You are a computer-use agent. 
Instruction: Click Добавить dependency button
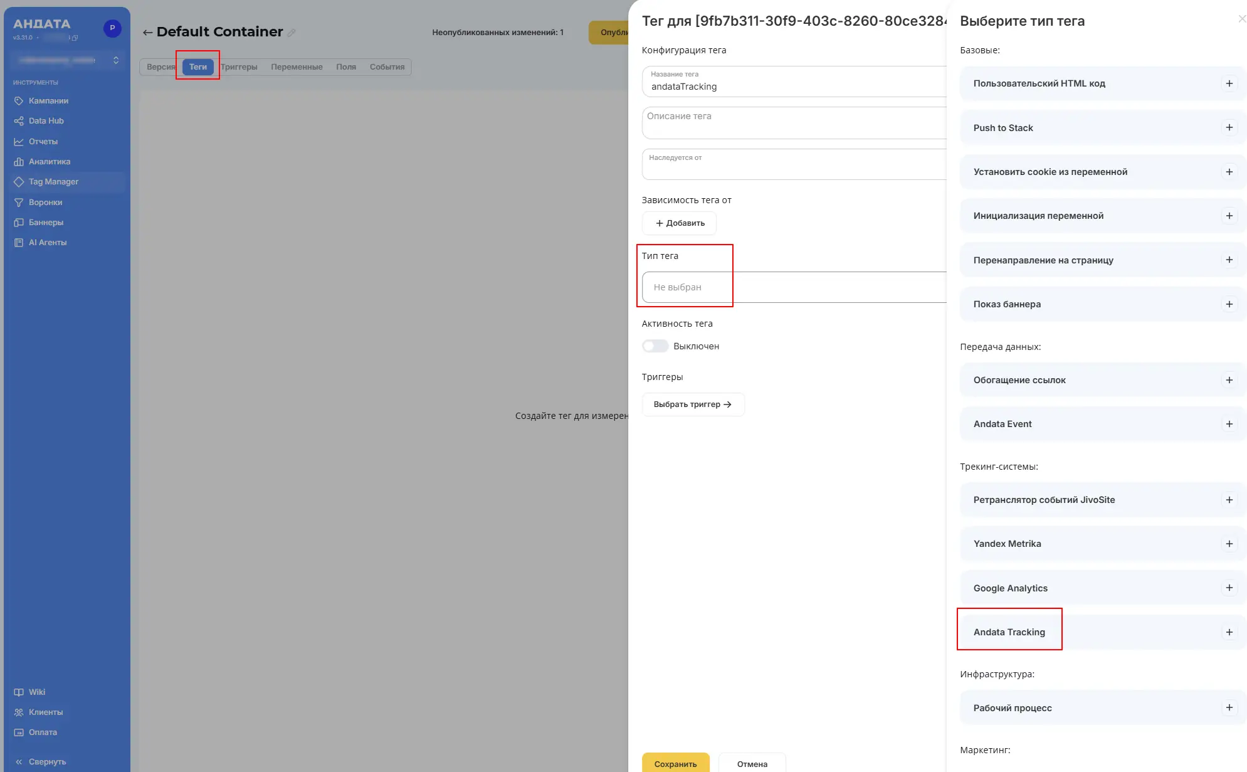pyautogui.click(x=679, y=223)
